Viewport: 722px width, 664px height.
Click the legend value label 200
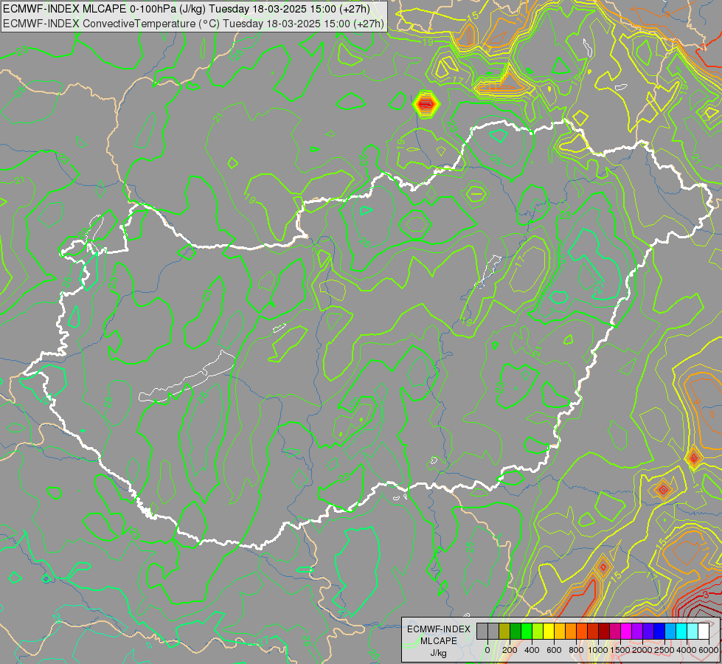coord(510,650)
